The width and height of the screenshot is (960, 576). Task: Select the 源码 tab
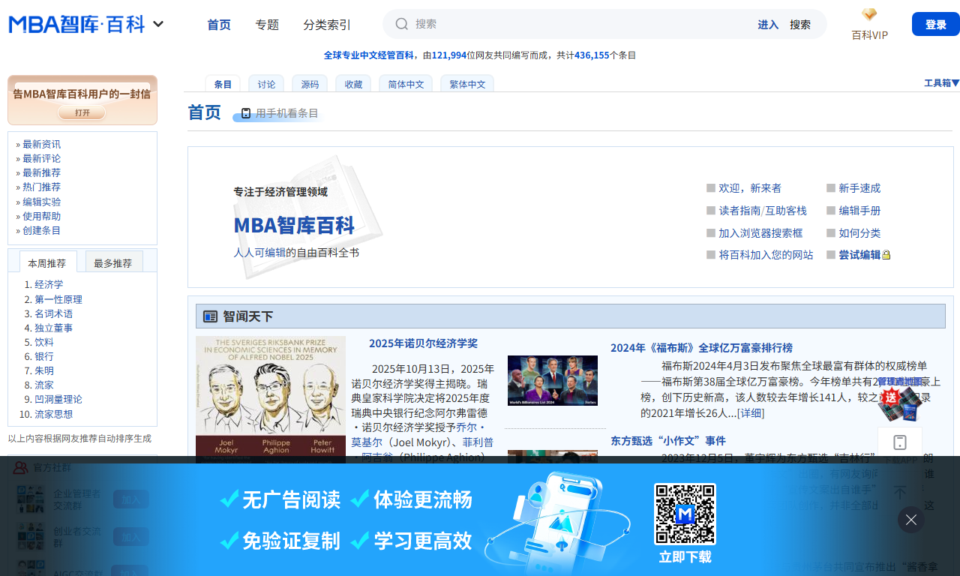click(x=310, y=84)
